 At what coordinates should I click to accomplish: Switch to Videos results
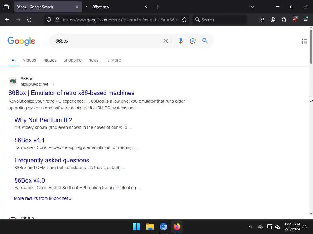(x=29, y=60)
